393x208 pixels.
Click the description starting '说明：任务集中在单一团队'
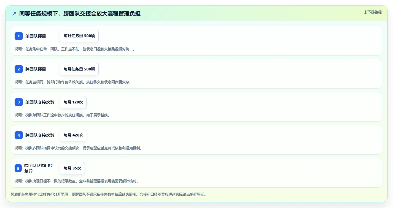[75, 49]
